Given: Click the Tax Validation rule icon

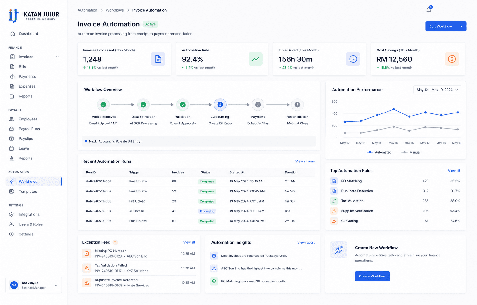Looking at the screenshot, I should (334, 201).
